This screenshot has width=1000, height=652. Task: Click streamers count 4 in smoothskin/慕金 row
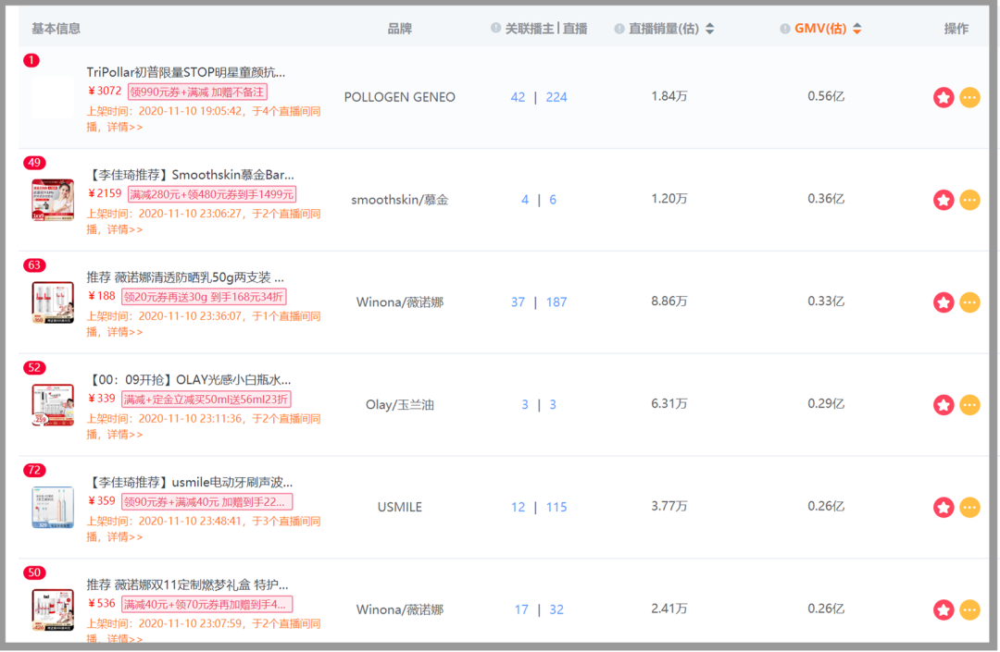point(525,200)
